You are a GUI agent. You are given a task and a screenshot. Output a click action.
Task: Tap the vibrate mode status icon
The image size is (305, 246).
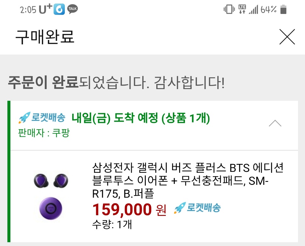pyautogui.click(x=229, y=10)
